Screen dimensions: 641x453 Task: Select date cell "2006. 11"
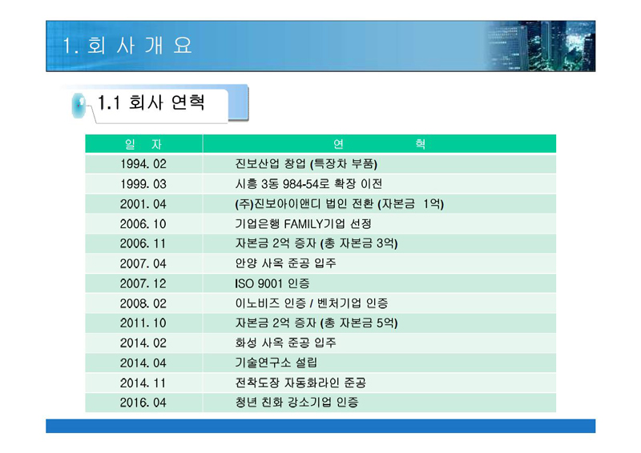(143, 244)
